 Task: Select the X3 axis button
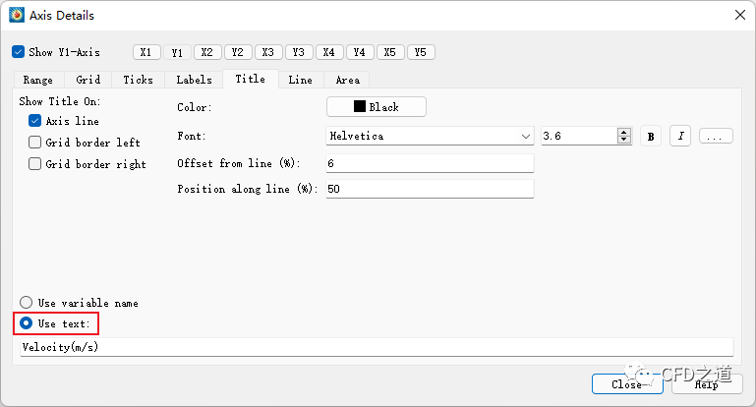point(268,52)
